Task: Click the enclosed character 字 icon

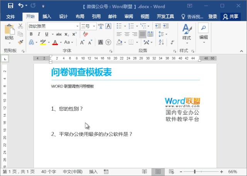Action: tap(108, 42)
